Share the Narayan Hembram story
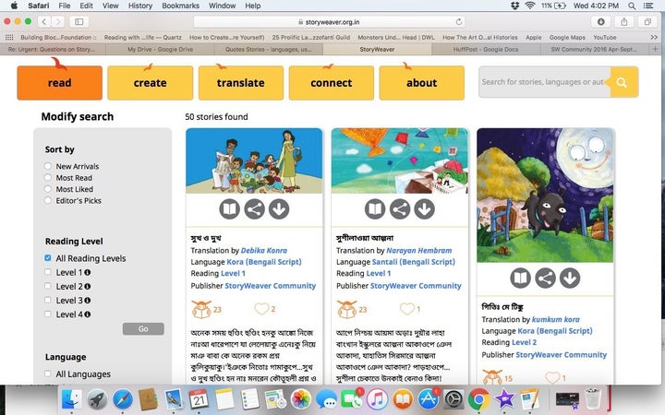 click(400, 209)
